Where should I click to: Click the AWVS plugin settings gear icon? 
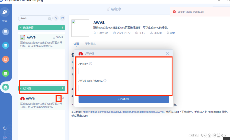click(x=59, y=98)
